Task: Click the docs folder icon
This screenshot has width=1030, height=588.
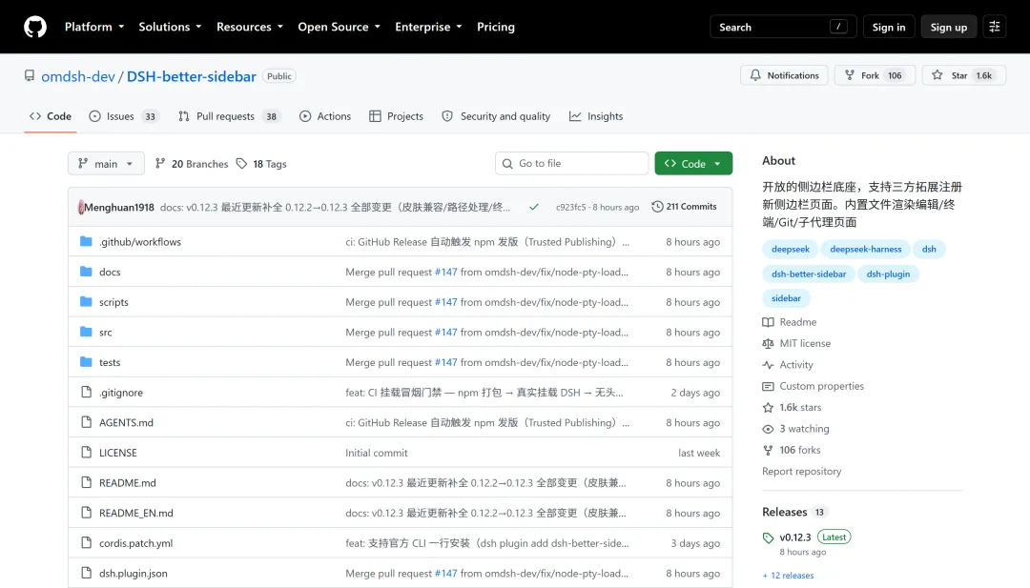Action: point(86,272)
